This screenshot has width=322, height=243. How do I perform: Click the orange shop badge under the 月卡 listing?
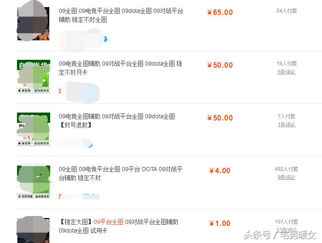click(x=60, y=91)
